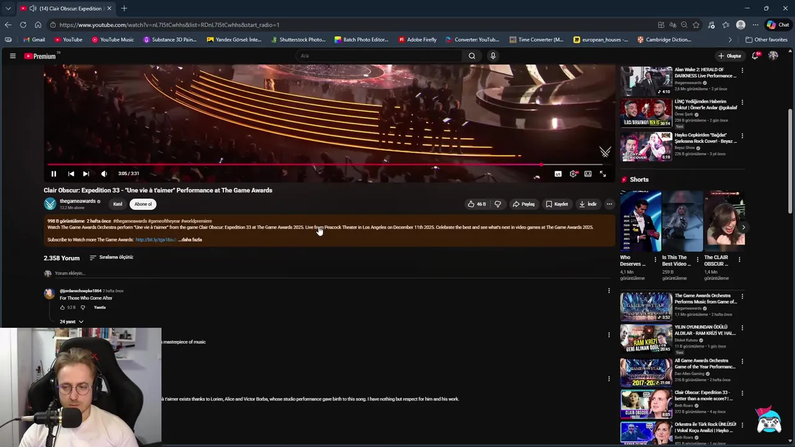795x447 pixels.
Task: Open Shutterstock Photo bookmark
Action: 298,40
